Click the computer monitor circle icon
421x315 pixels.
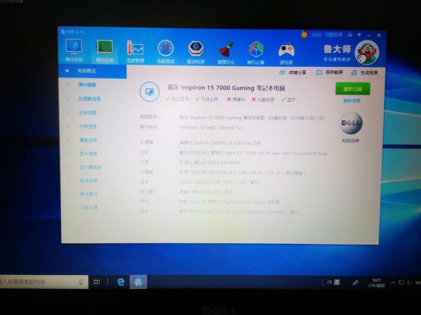coord(150,92)
